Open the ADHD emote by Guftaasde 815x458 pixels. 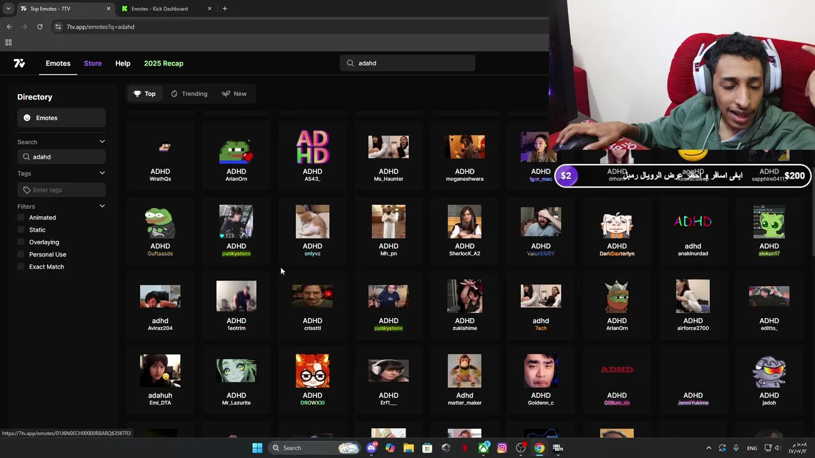tap(160, 230)
